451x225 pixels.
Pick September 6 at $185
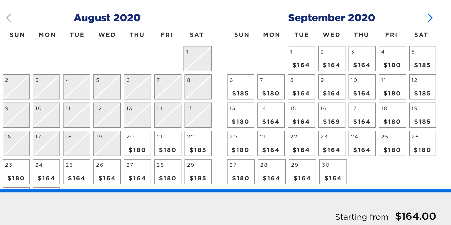240,87
